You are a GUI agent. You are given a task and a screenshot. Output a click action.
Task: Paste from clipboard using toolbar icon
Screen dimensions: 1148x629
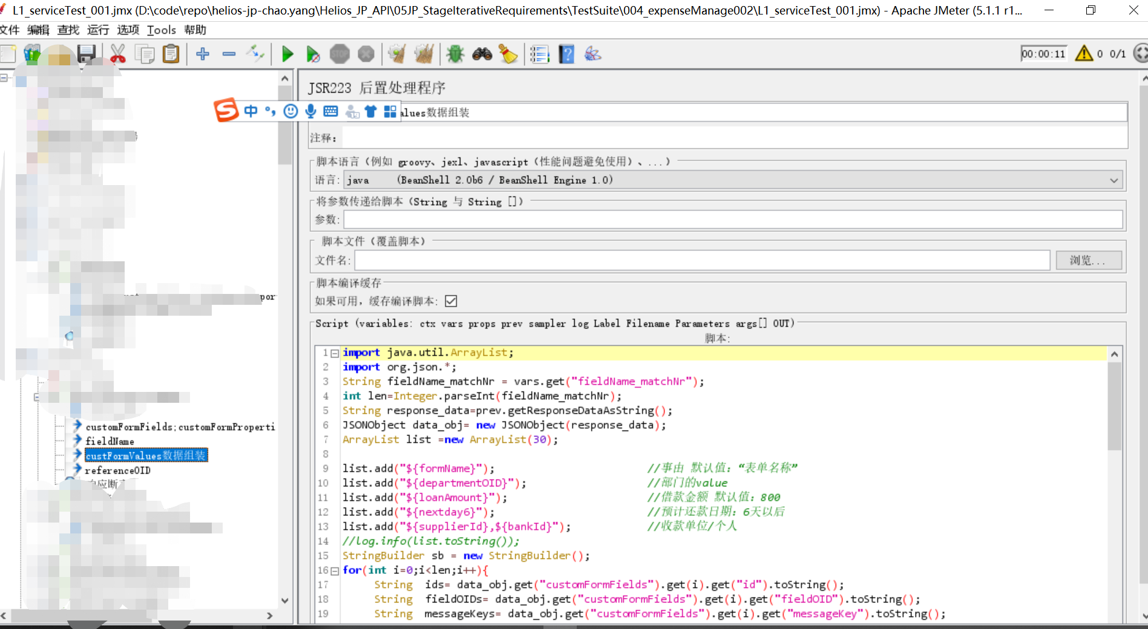171,54
